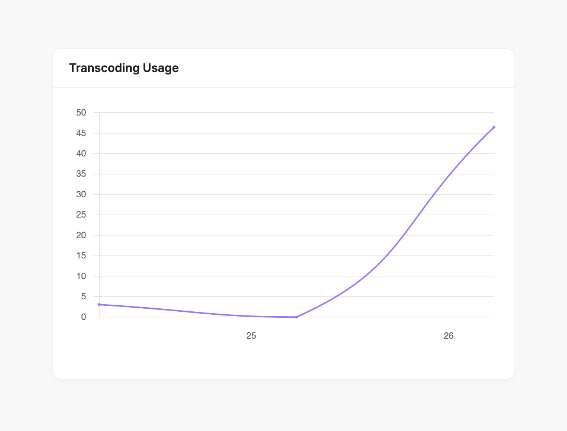
Task: Click the y-axis label 20
Action: pyautogui.click(x=81, y=235)
